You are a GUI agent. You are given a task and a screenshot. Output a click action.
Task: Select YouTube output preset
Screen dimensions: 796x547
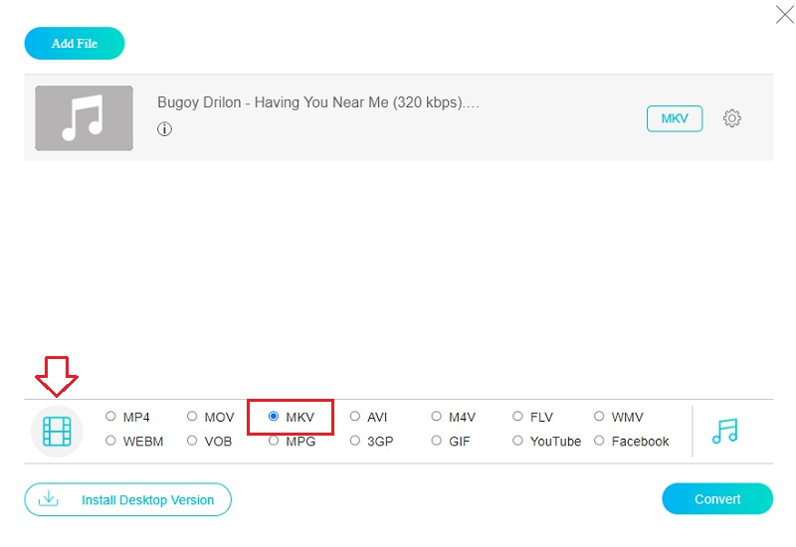tap(518, 441)
